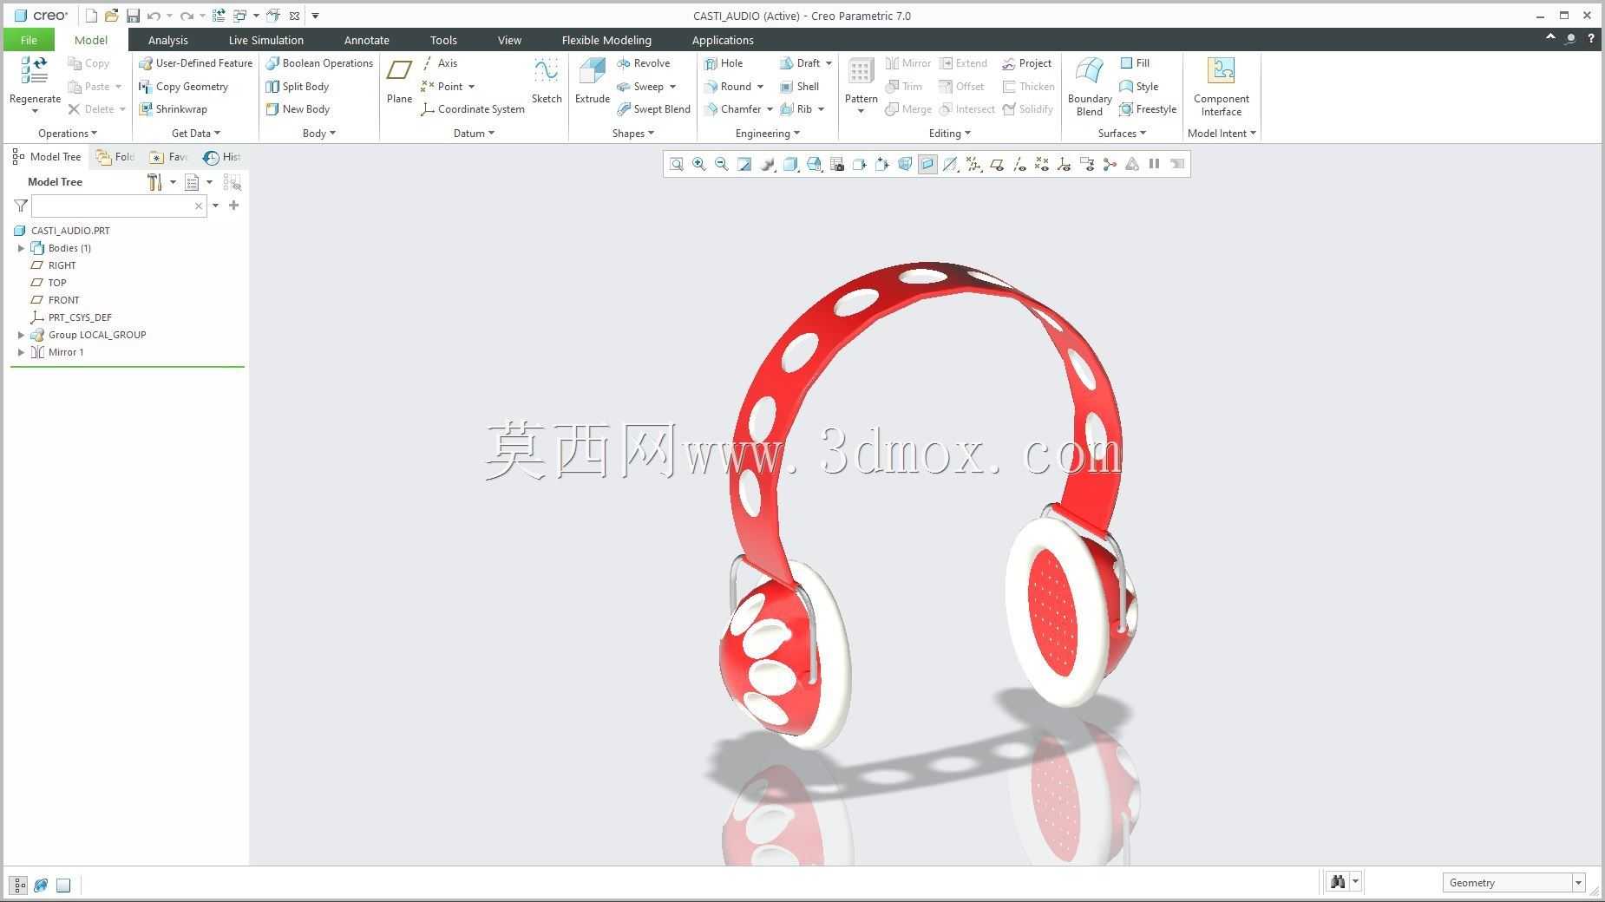Click the Coordinate System tool
1605x902 pixels.
[473, 109]
